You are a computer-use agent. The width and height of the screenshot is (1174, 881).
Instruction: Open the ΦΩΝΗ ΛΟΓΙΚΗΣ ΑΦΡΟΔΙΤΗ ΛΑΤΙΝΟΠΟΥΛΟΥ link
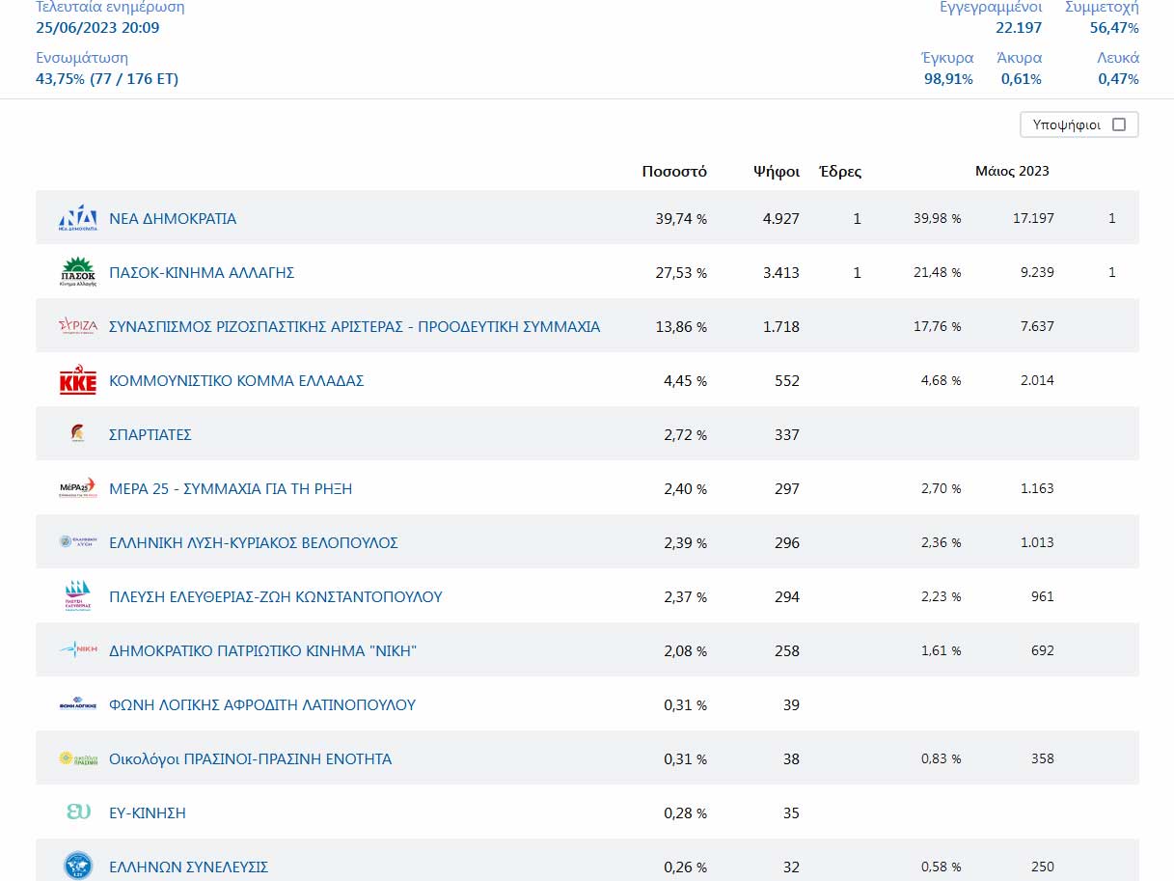pyautogui.click(x=262, y=705)
